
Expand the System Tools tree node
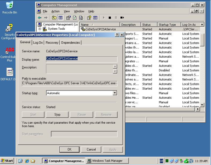[x=40, y=29]
